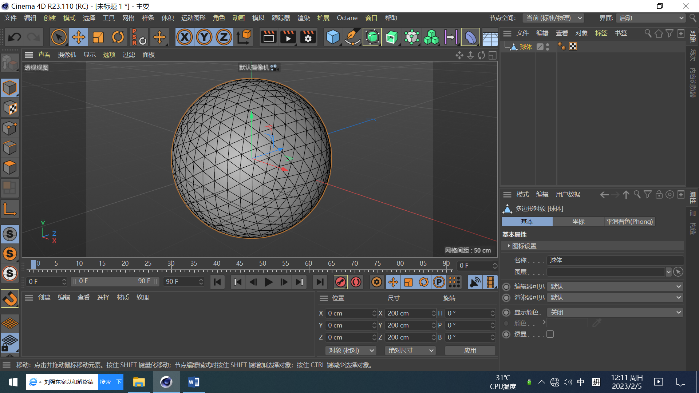This screenshot has width=699, height=393.
Task: Click the timeline playhead at frame 0
Action: click(x=33, y=265)
